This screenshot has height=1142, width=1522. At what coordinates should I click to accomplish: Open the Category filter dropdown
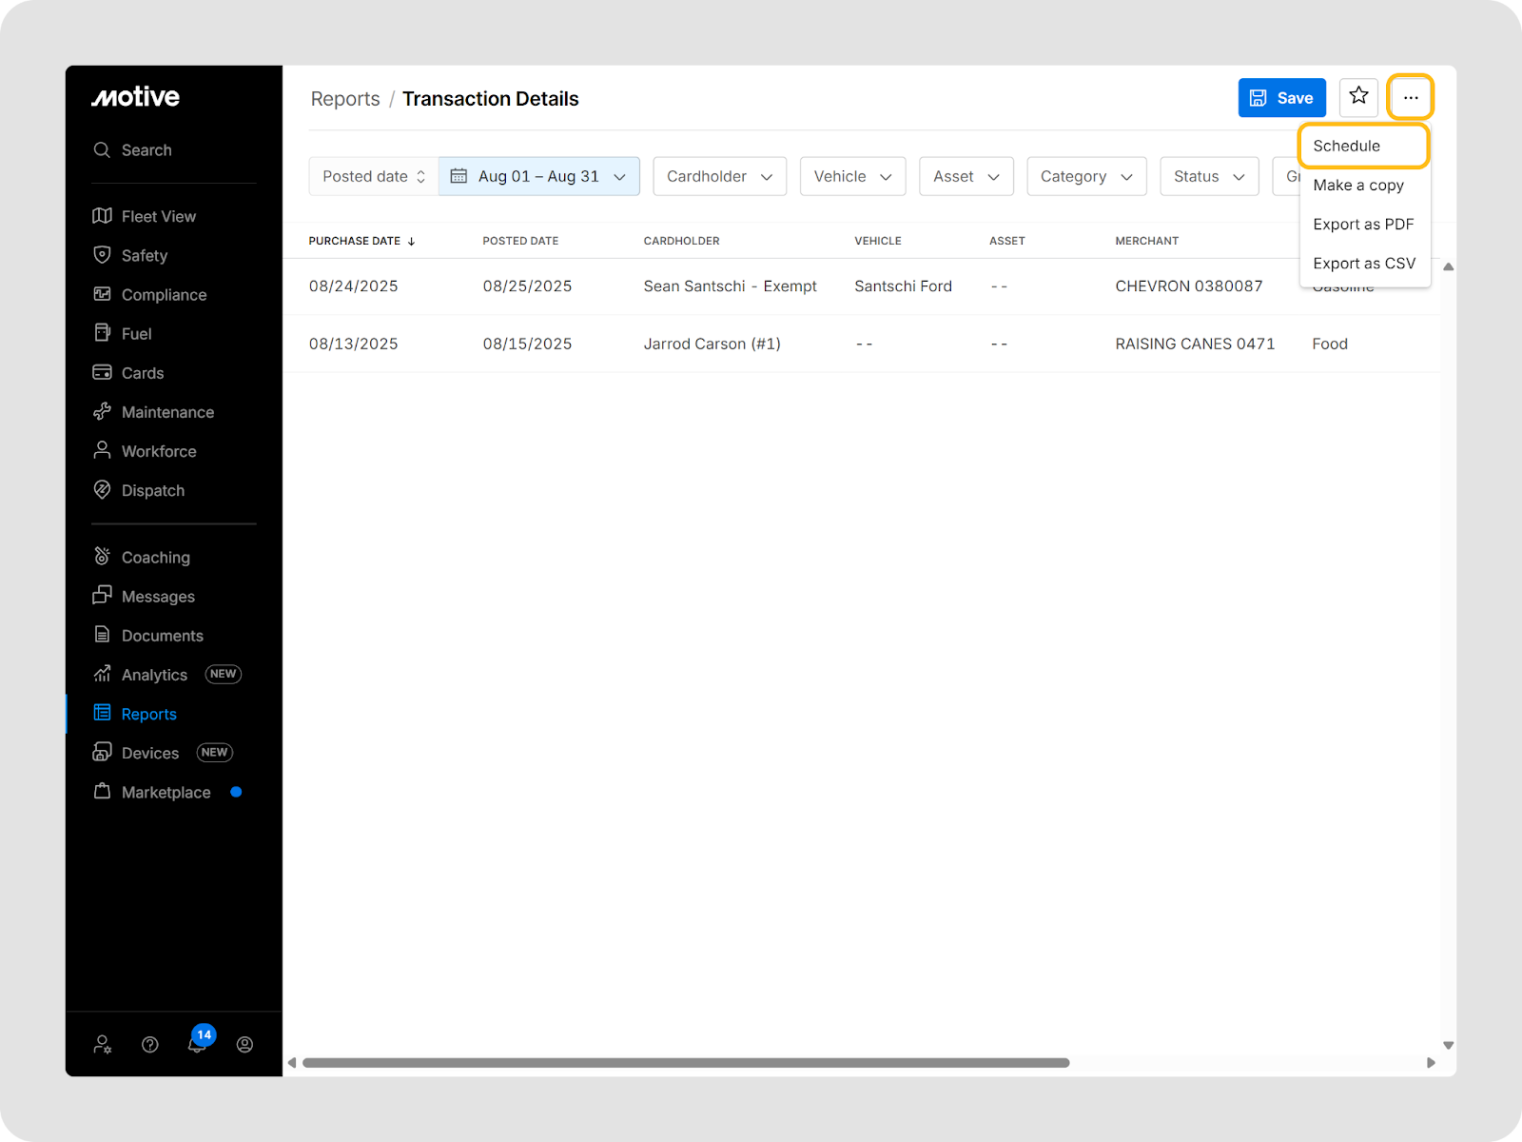click(x=1085, y=176)
